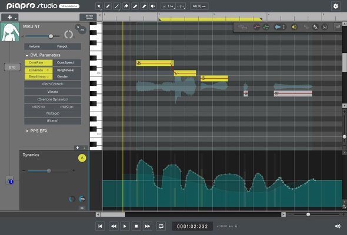Image resolution: width=347 pixels, height=235 pixels.
Task: Open the triplet -3- dropdown
Action: coord(181,6)
